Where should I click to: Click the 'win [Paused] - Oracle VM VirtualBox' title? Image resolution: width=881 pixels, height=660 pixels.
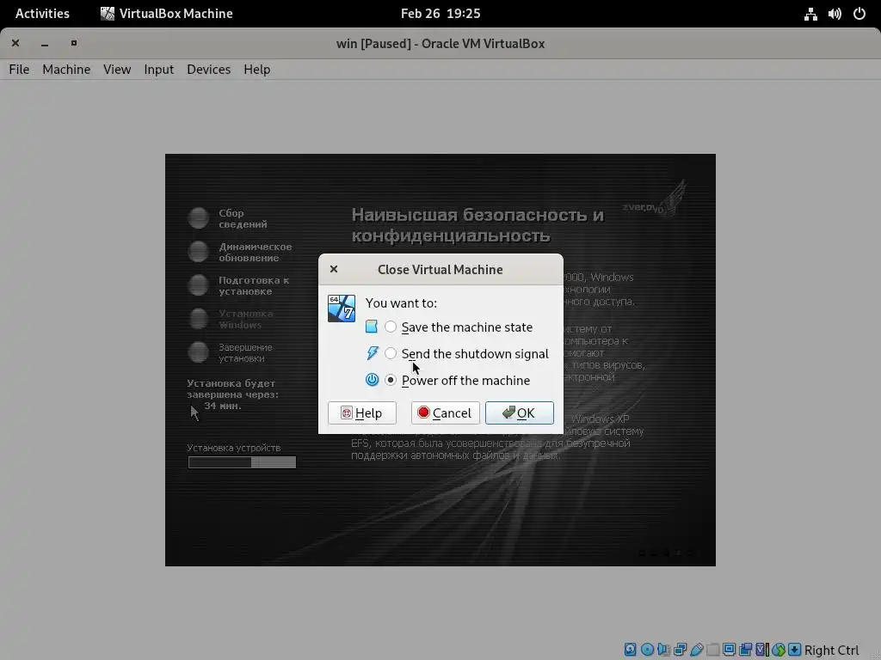pos(440,43)
